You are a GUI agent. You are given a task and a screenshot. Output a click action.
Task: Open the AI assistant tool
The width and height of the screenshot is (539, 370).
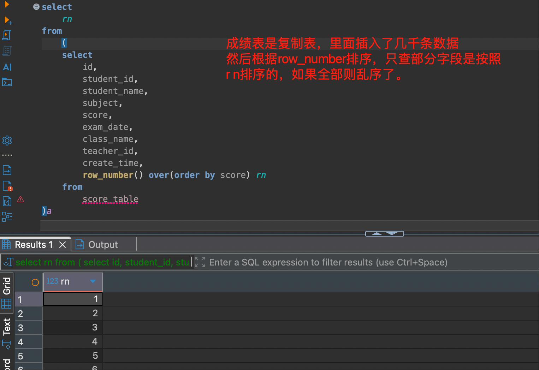pos(7,67)
